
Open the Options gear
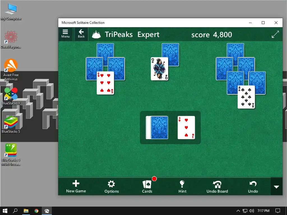(x=112, y=186)
